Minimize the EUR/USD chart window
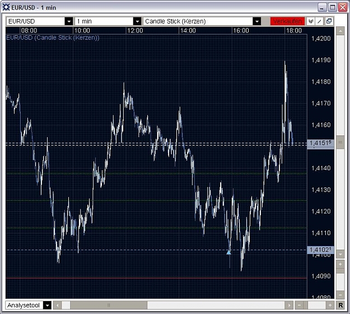The height and width of the screenshot is (314, 350). pos(322,7)
